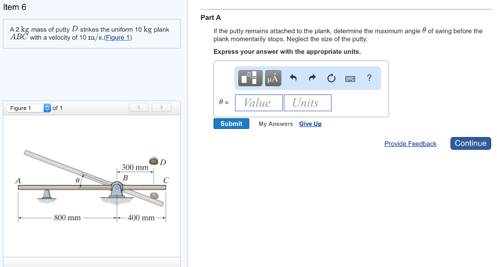Image resolution: width=497 pixels, height=267 pixels.
Task: Show keyboard shortcuts icon
Action: tap(350, 79)
